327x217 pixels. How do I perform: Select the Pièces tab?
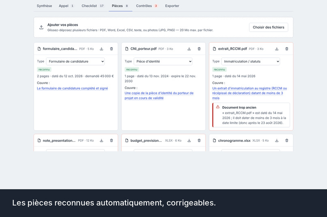point(120,6)
